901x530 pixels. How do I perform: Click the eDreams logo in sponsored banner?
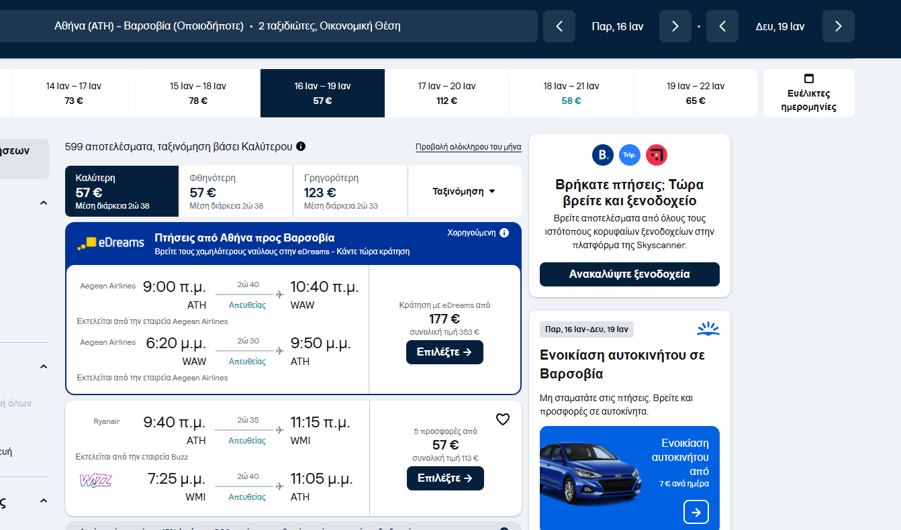111,243
